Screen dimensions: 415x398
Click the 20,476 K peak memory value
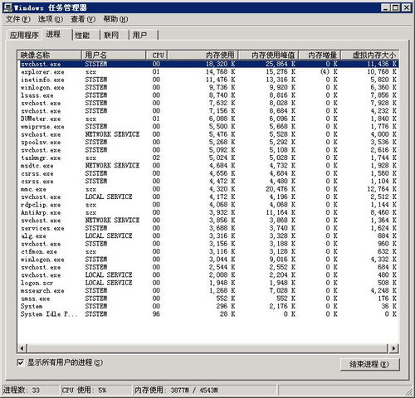pyautogui.click(x=281, y=189)
